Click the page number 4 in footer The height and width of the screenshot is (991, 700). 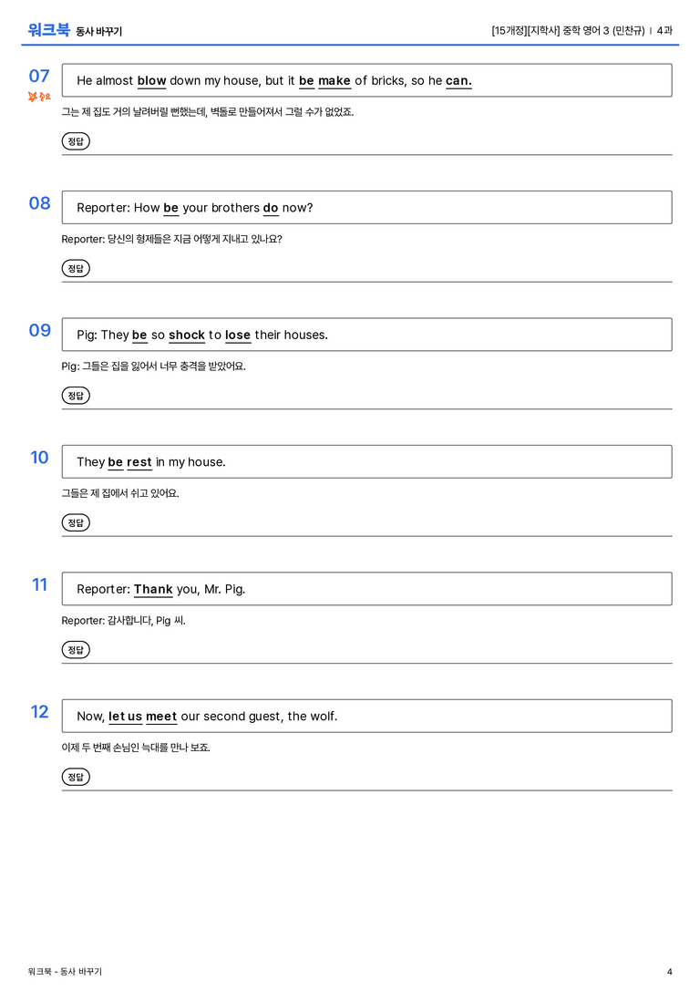pos(670,972)
